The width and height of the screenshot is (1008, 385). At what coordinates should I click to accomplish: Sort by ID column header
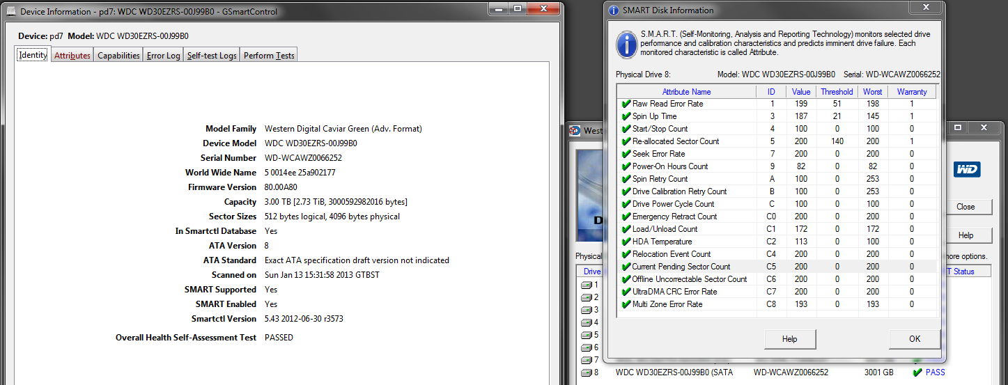click(771, 91)
